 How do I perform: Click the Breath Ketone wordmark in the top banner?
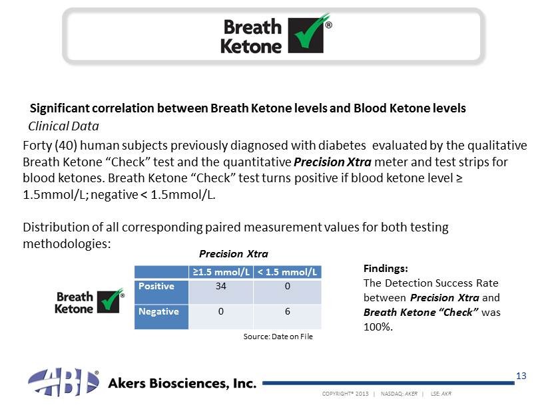(x=252, y=36)
